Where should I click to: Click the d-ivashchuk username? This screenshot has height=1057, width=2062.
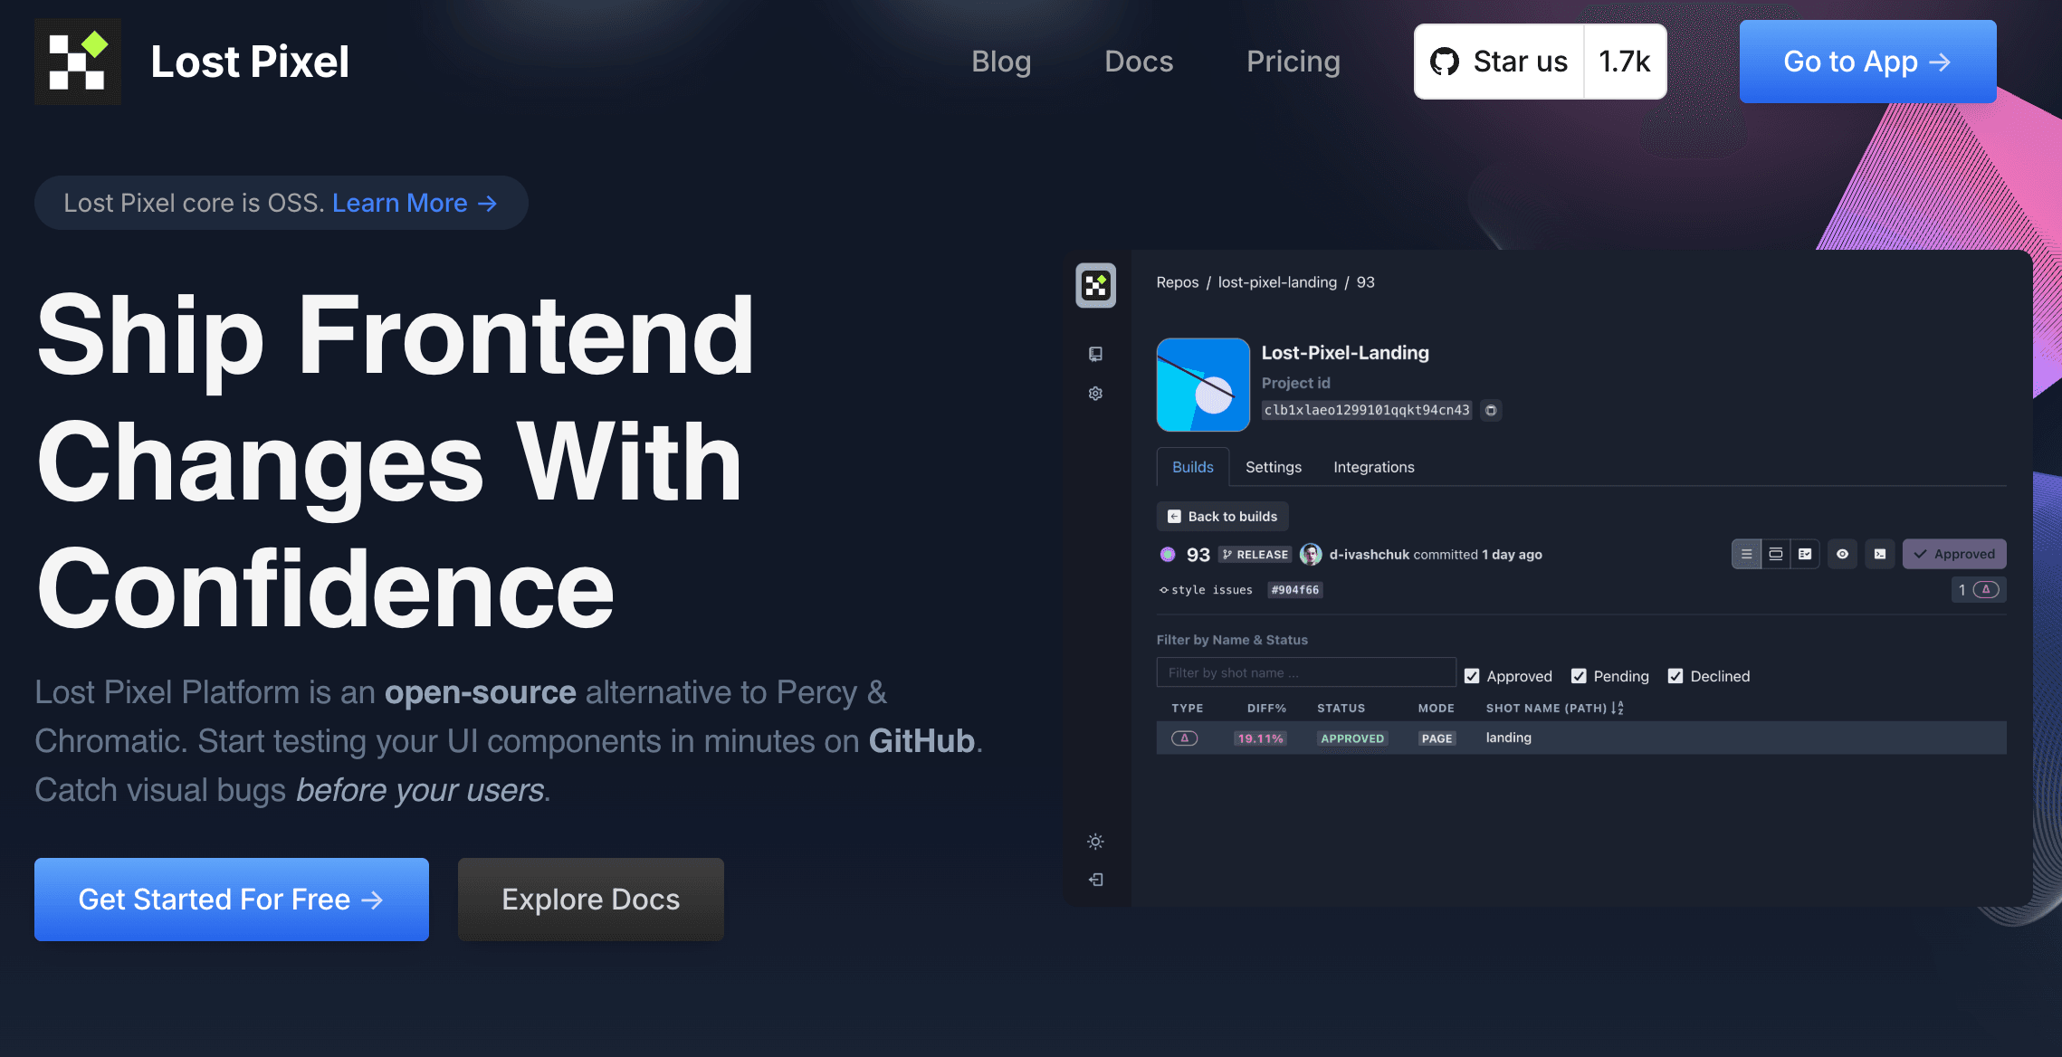click(x=1370, y=554)
